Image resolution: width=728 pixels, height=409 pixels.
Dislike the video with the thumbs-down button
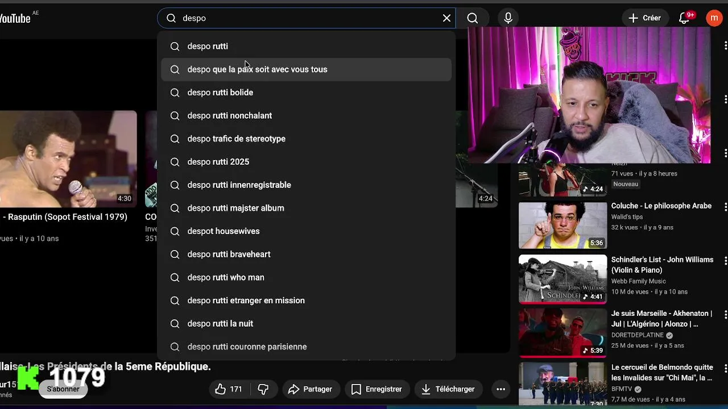(x=263, y=389)
